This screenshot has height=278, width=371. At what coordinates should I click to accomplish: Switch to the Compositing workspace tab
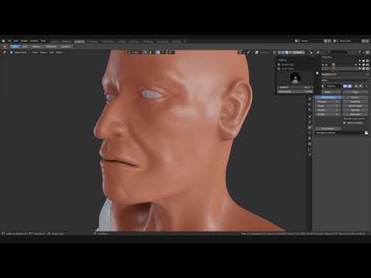pyautogui.click(x=163, y=41)
